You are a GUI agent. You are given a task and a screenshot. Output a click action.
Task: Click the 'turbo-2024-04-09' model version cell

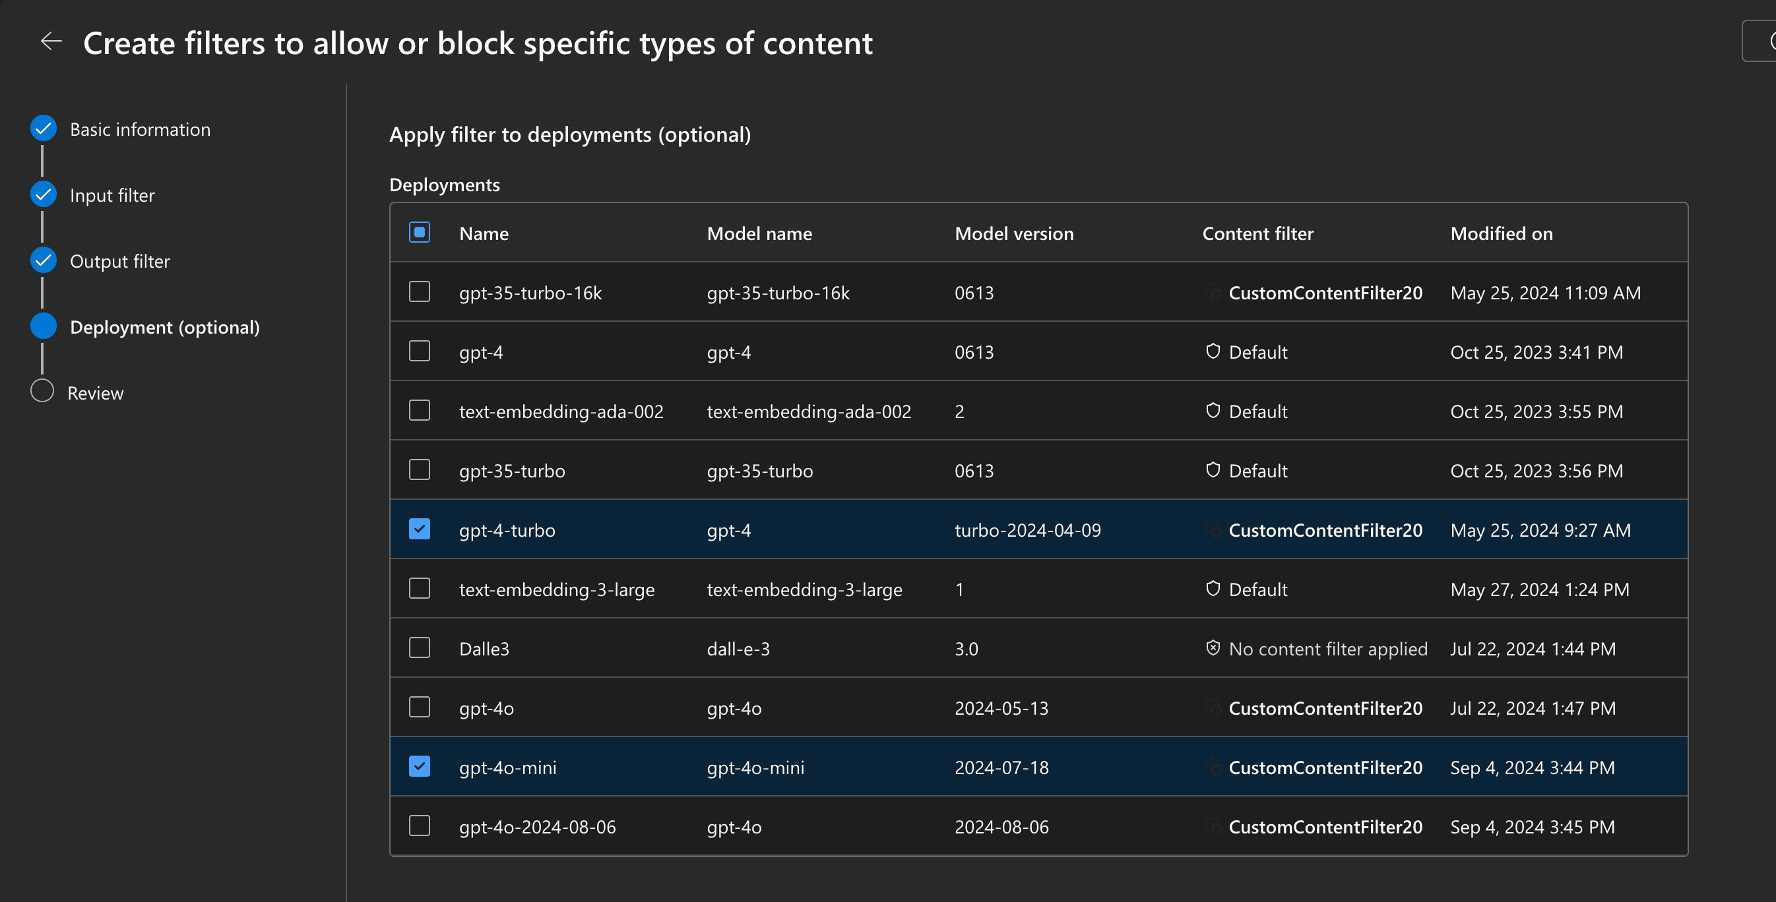coord(1027,531)
